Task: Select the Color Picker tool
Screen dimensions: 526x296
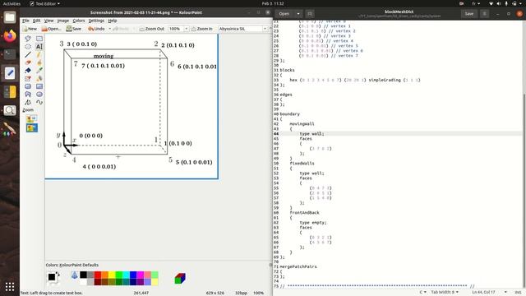Action: pos(39,71)
